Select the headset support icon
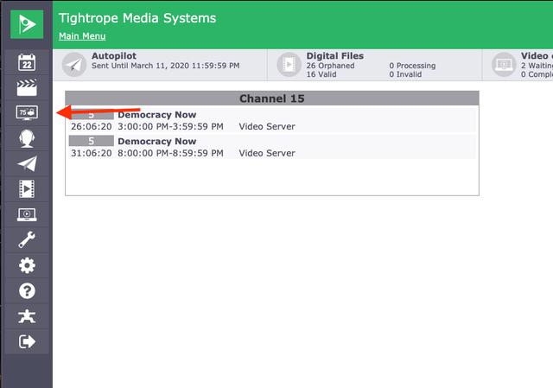This screenshot has height=388, width=553. 27,138
